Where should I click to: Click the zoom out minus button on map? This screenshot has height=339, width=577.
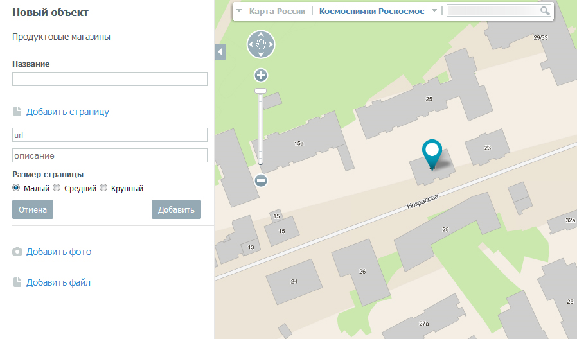click(261, 180)
